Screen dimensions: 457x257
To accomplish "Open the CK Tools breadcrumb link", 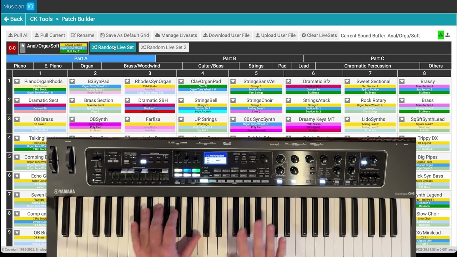I will (41, 19).
